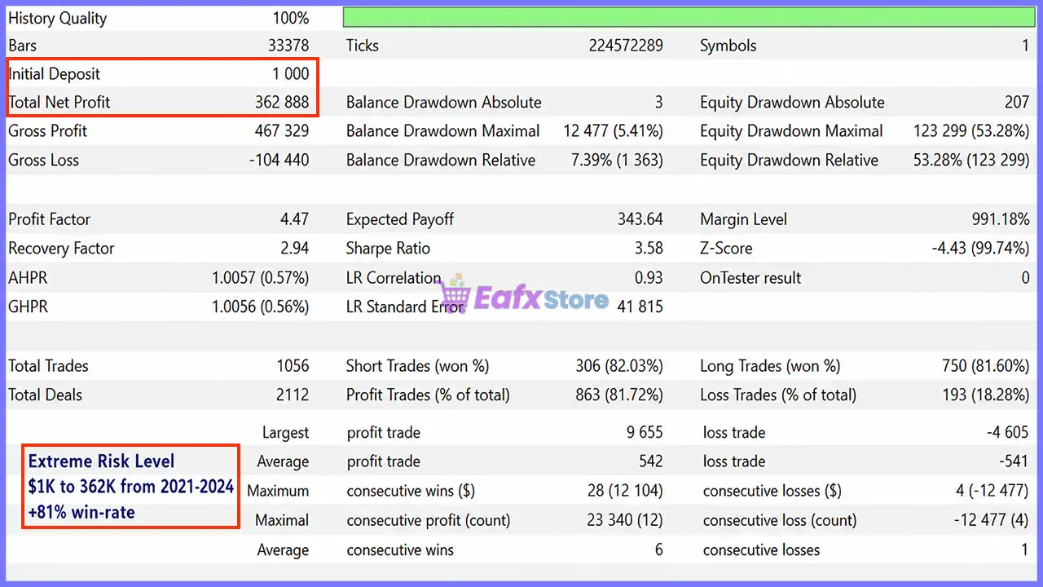Select the average consecutive losses label
Image resolution: width=1043 pixels, height=587 pixels.
(x=761, y=550)
